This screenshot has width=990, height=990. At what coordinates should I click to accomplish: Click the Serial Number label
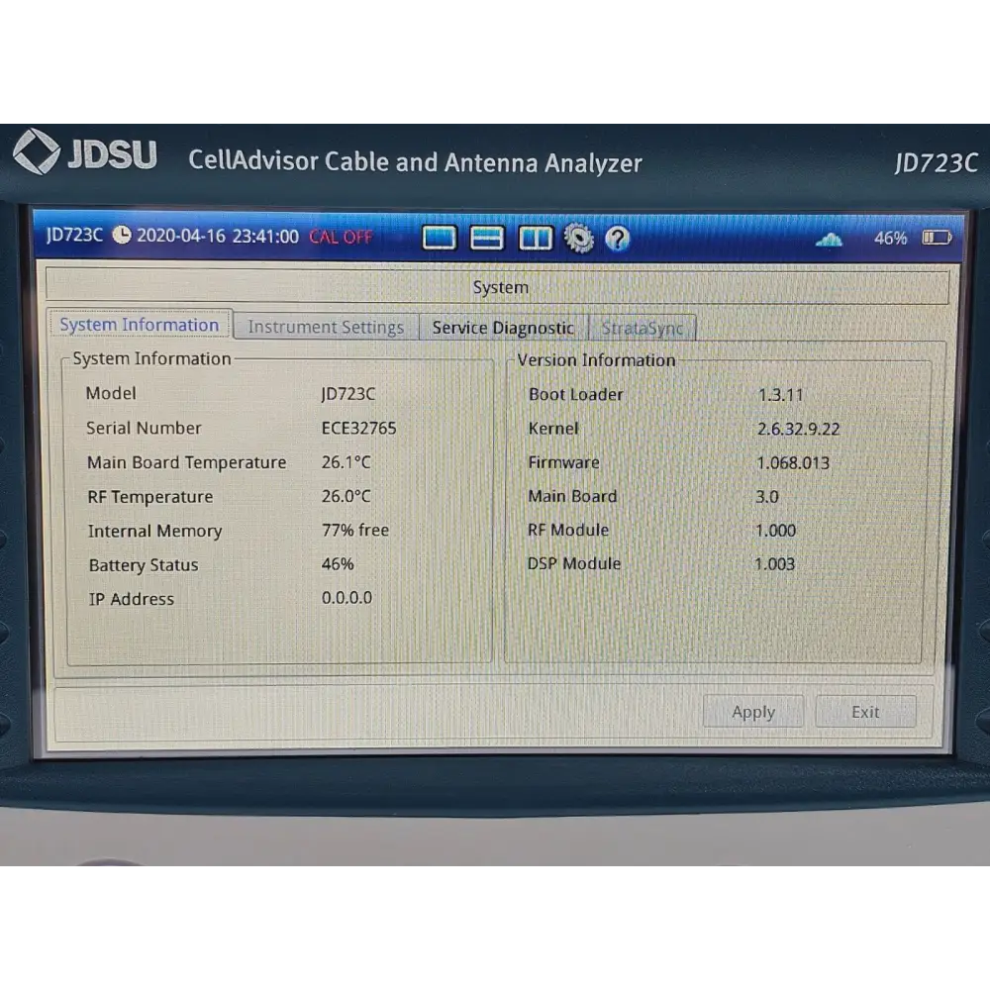144,428
